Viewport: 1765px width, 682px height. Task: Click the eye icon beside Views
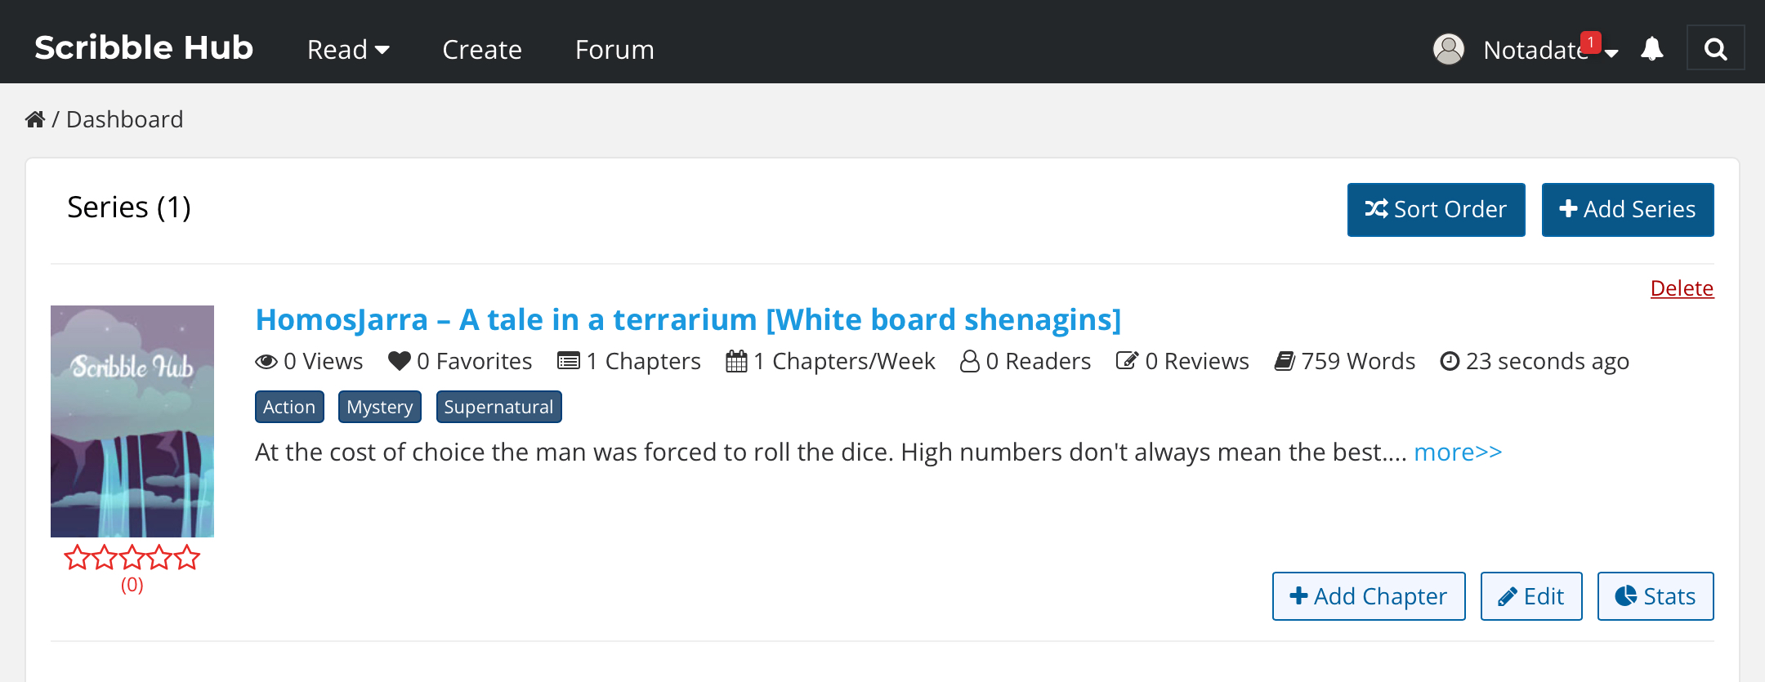tap(266, 361)
